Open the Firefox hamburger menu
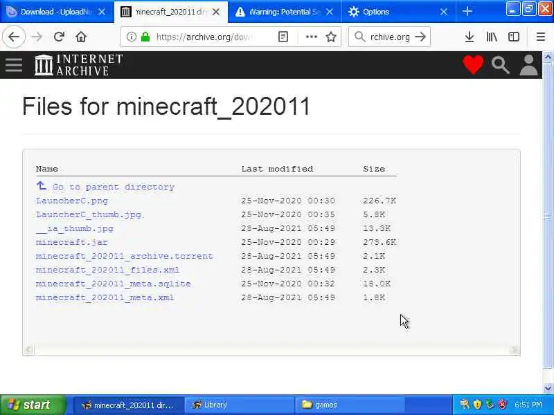The width and height of the screenshot is (554, 415). [541, 37]
